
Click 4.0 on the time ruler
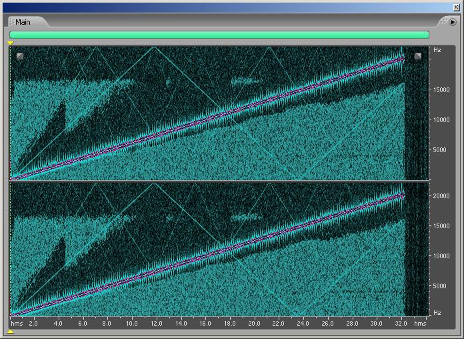[x=58, y=323]
